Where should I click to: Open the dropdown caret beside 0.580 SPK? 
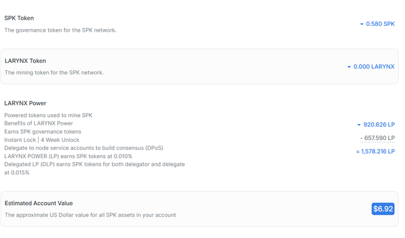[361, 24]
